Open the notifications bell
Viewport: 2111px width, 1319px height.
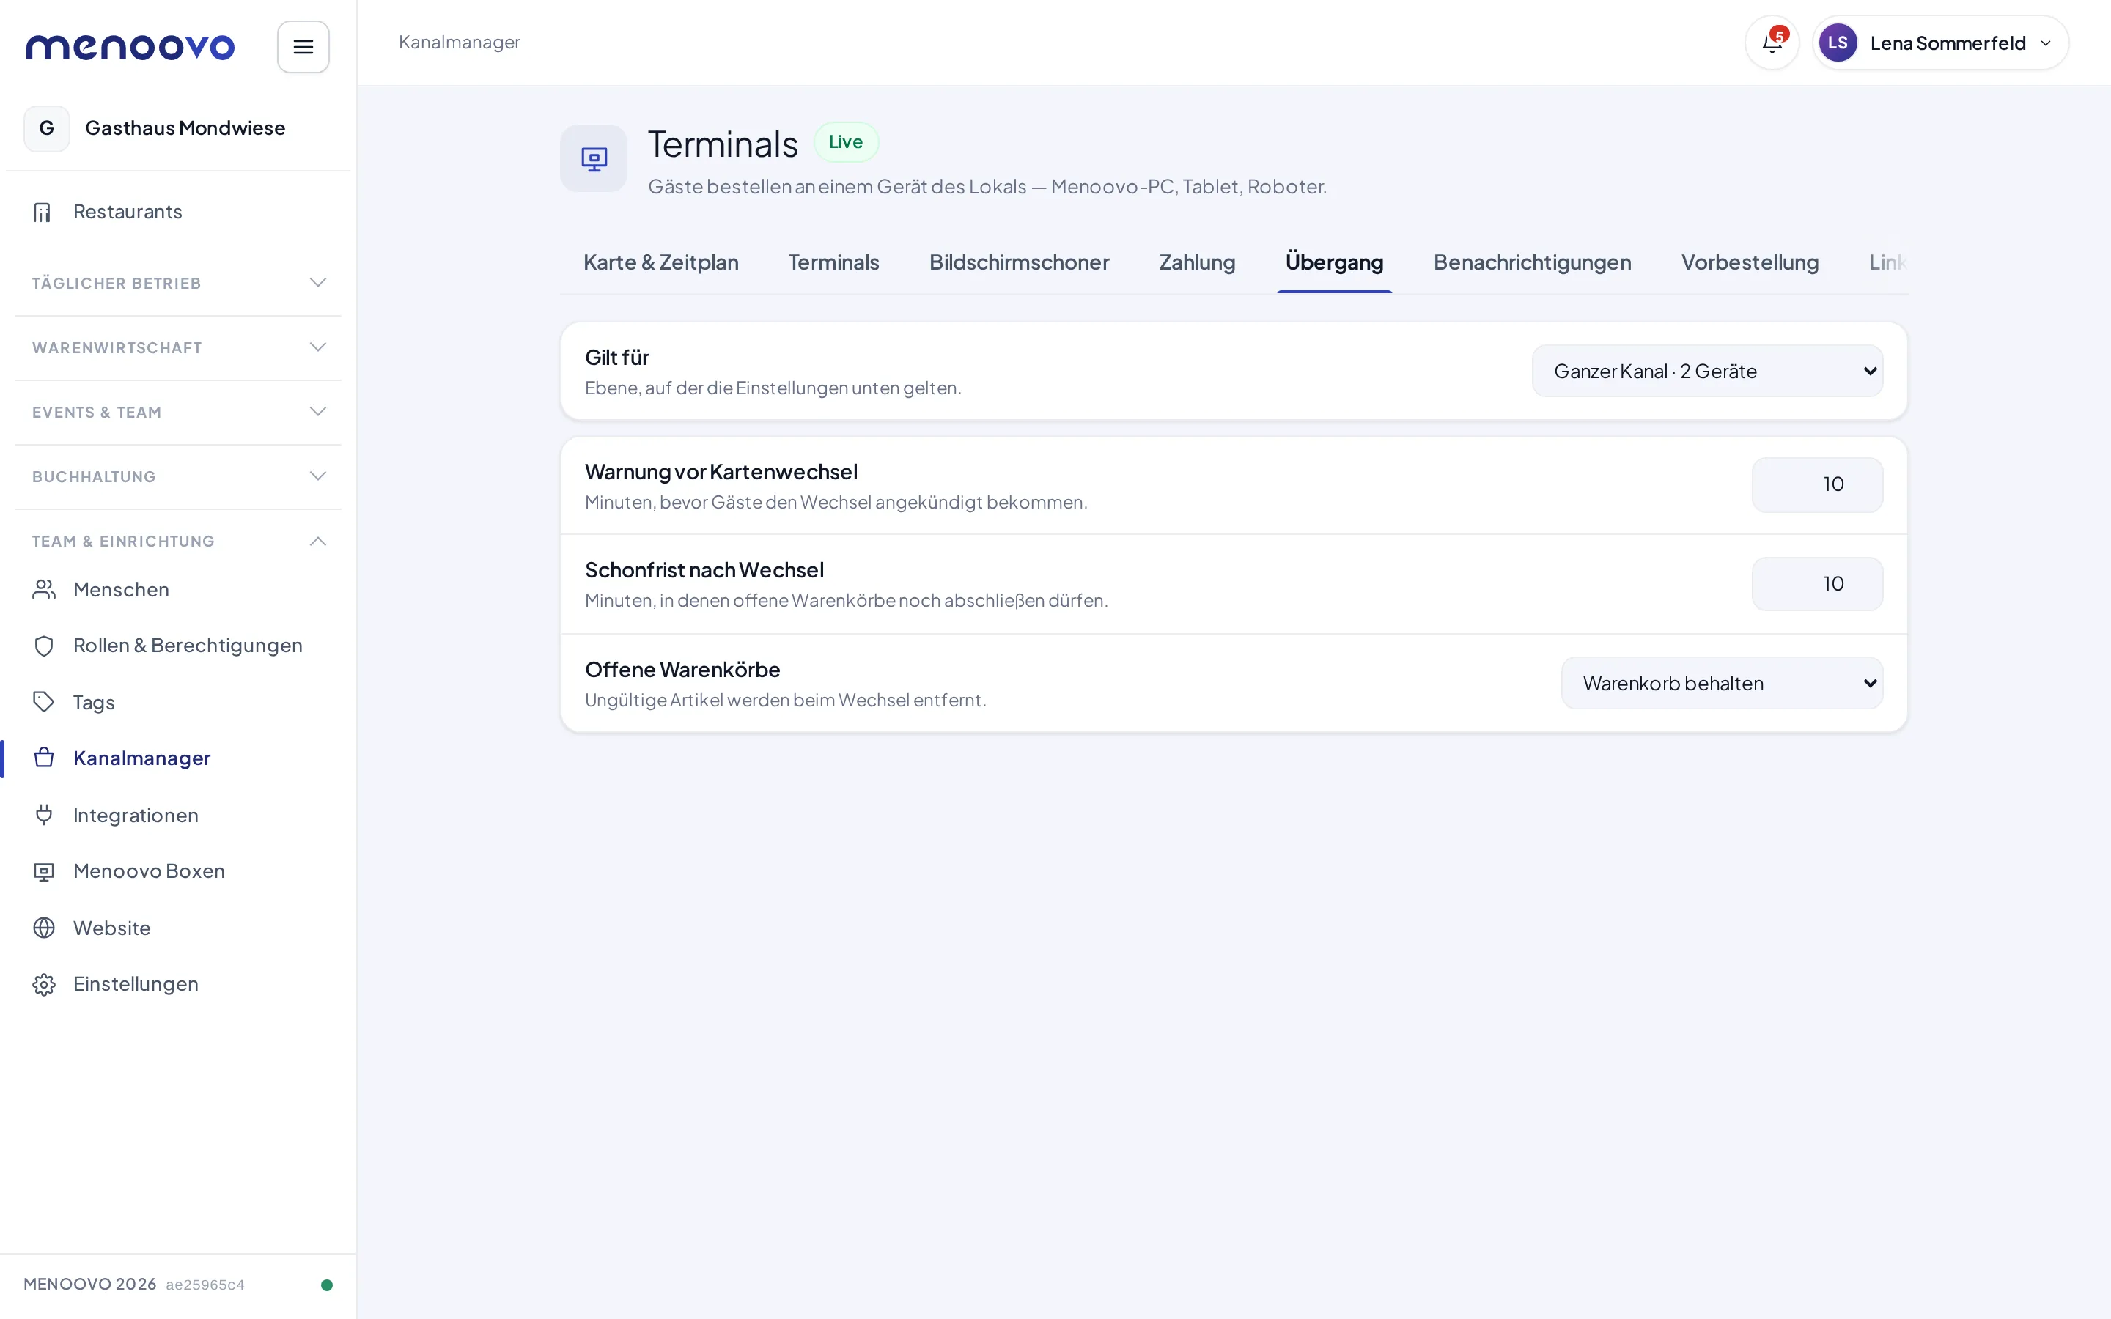coord(1772,43)
